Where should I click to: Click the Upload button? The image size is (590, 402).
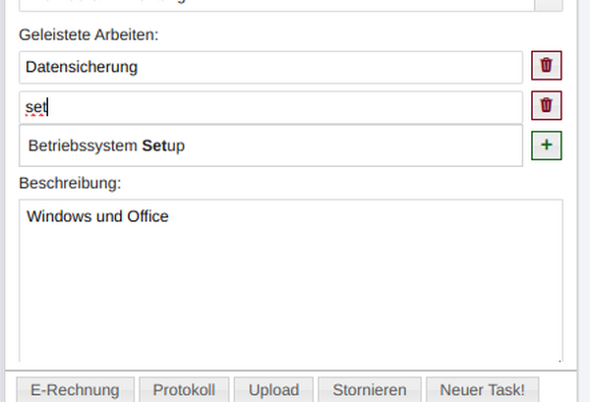(273, 389)
